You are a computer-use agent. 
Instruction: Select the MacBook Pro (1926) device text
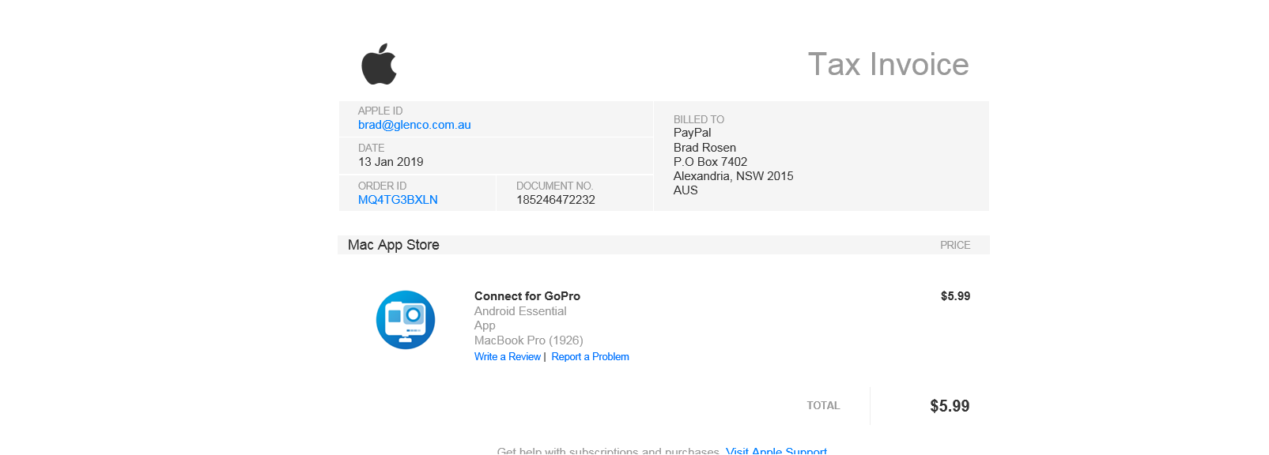coord(528,340)
